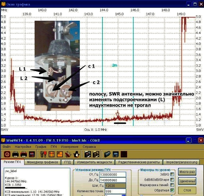
Task: Click the Swiss army knife icon
Action: click(x=68, y=155)
